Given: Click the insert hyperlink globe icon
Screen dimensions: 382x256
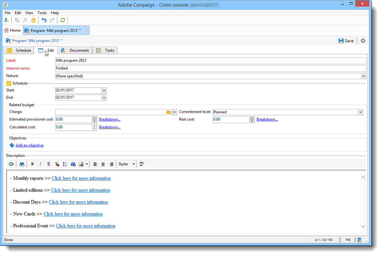Looking at the screenshot, I should pyautogui.click(x=73, y=164).
